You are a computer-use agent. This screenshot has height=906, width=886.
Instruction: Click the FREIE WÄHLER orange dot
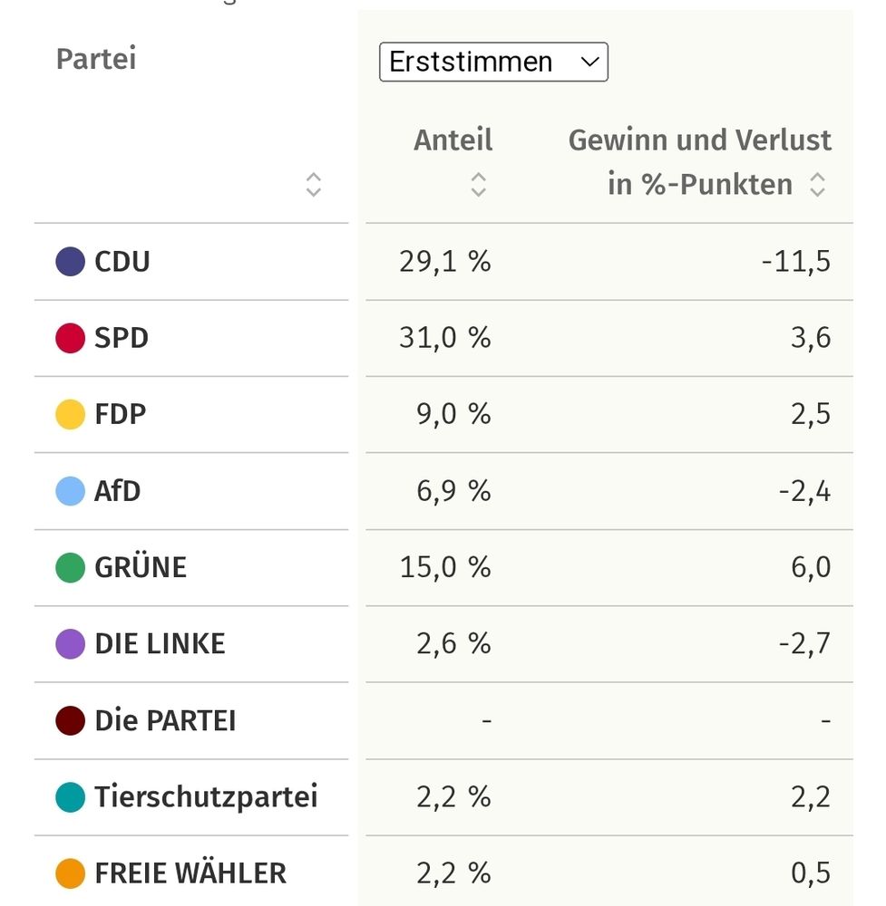pos(68,873)
